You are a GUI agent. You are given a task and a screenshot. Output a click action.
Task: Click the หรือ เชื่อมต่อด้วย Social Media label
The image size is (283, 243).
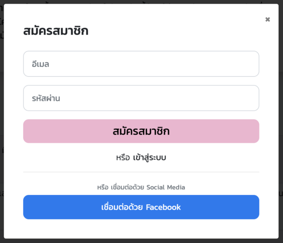141,187
